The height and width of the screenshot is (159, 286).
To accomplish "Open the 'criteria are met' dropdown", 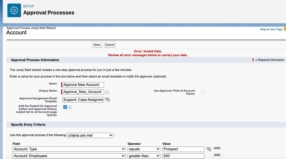I will click(x=90, y=135).
